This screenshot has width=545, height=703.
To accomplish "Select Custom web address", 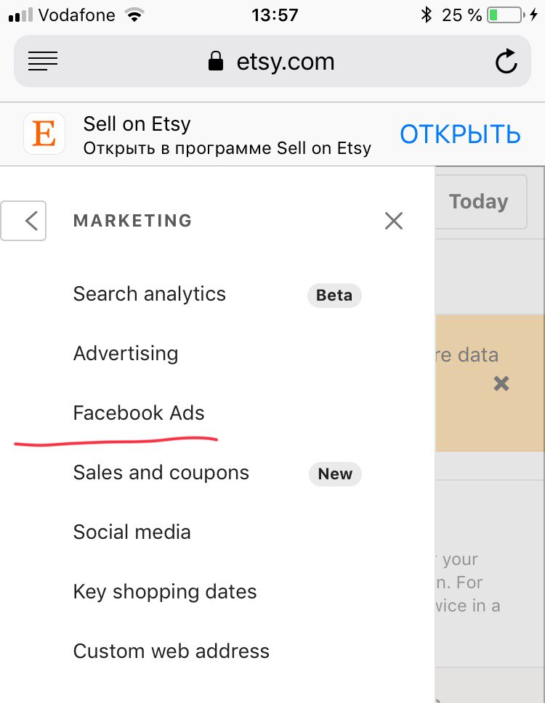I will pos(171,651).
